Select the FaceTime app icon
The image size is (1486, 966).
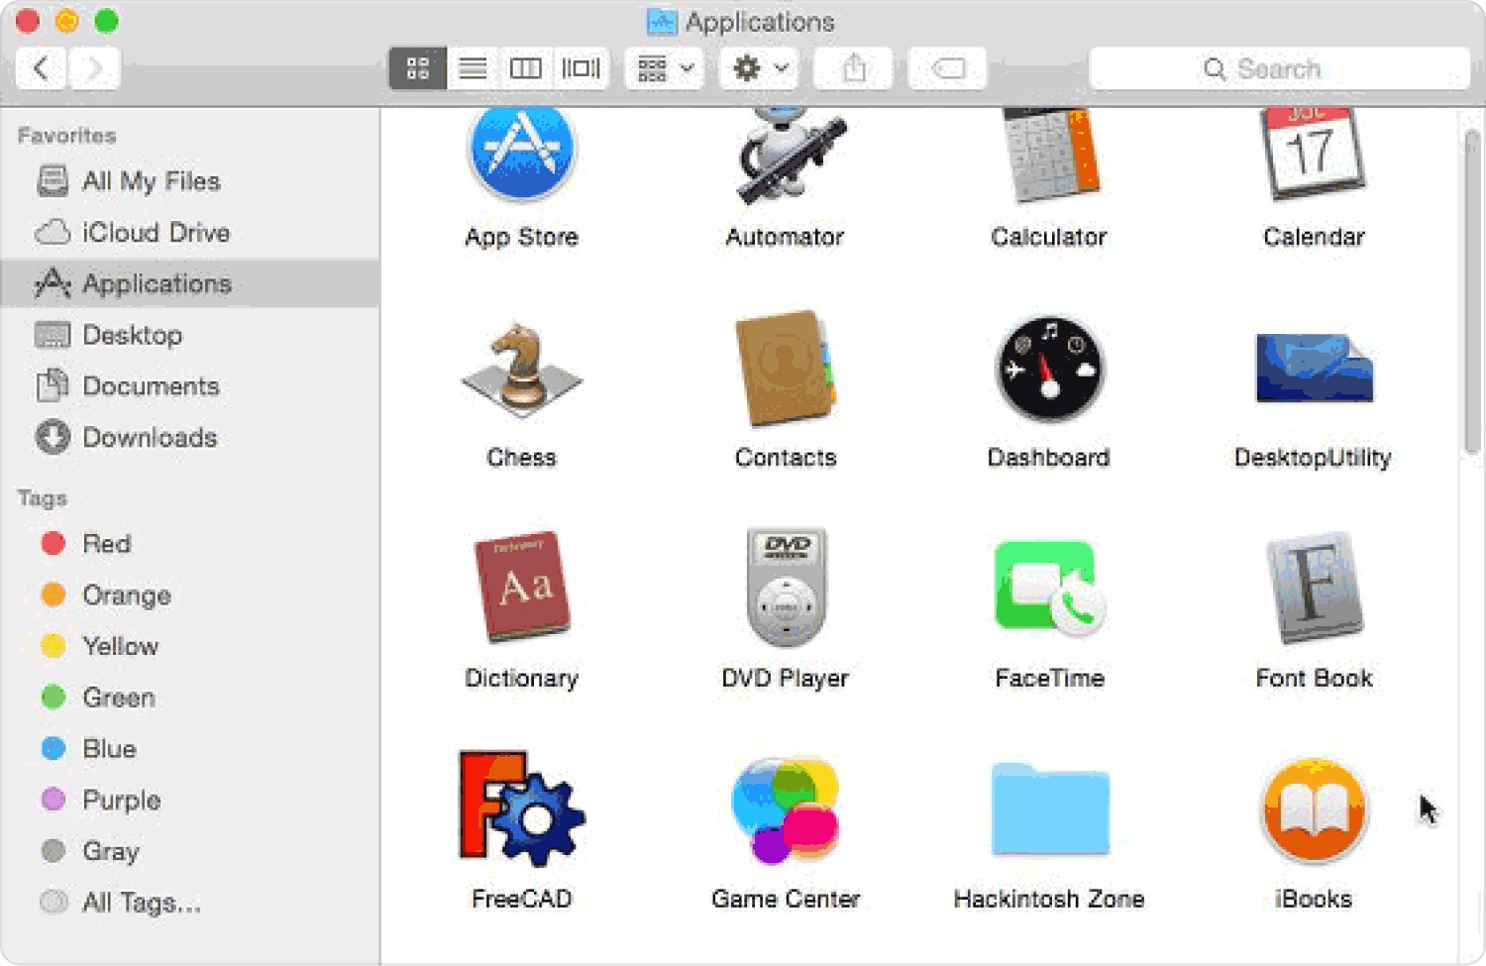[x=1050, y=588]
